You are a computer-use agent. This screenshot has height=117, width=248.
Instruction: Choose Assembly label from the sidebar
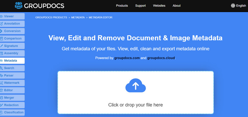coord(11,53)
